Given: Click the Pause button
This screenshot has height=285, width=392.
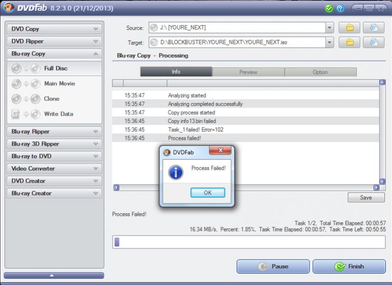Looking at the screenshot, I should [x=273, y=266].
